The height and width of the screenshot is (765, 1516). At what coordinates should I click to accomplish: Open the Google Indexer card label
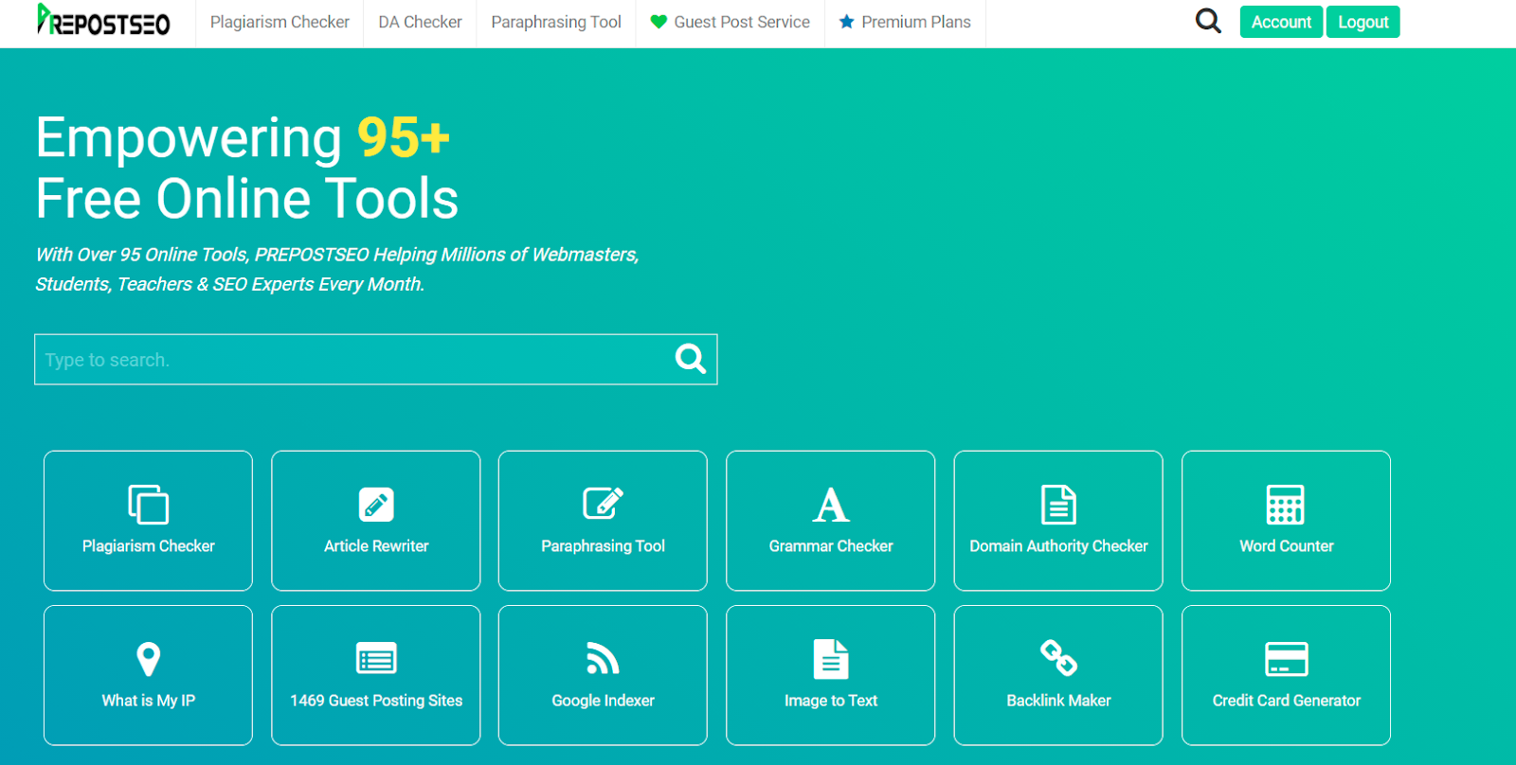[603, 701]
